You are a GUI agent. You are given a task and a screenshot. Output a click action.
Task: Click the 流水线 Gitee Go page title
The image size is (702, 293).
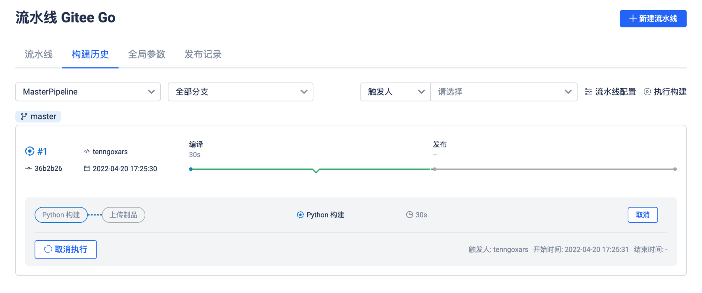pos(65,18)
